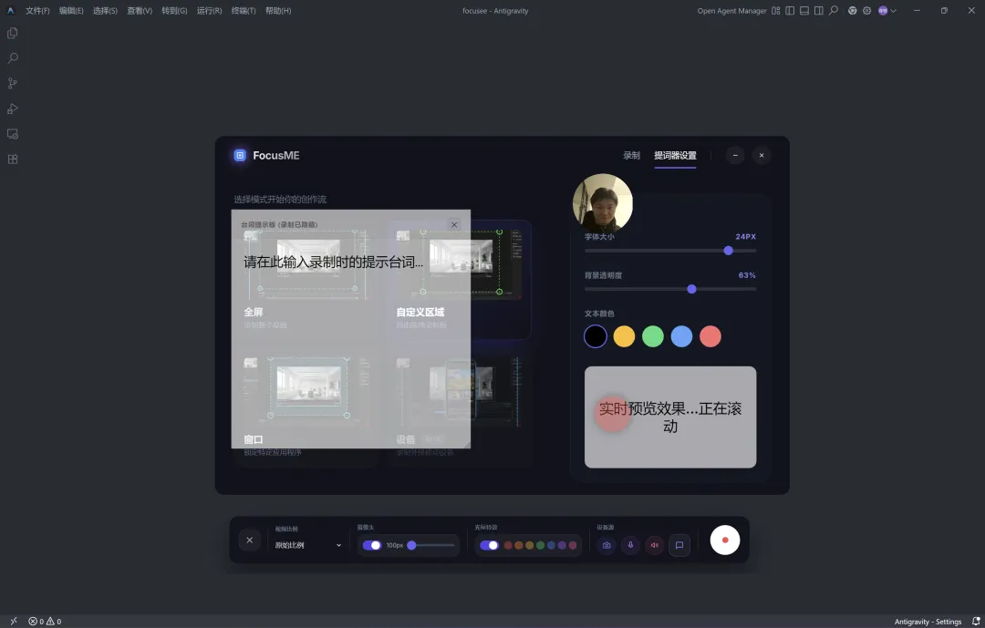
Task: Open the 查看(V) menu
Action: tap(140, 11)
